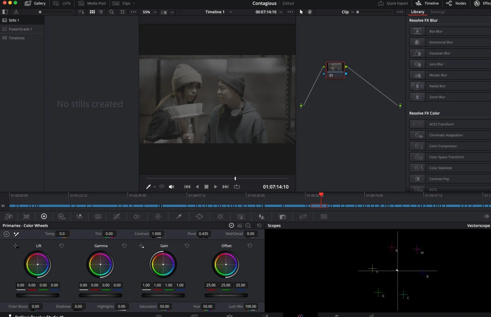Screen dimensions: 491x317
Task: Switch to the Library tab
Action: coord(418,12)
